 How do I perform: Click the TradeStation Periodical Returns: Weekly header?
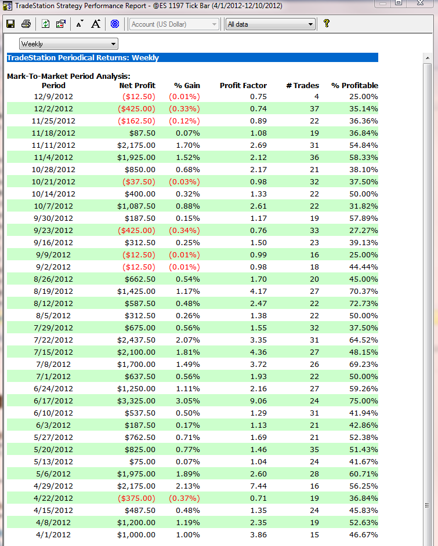(x=83, y=58)
